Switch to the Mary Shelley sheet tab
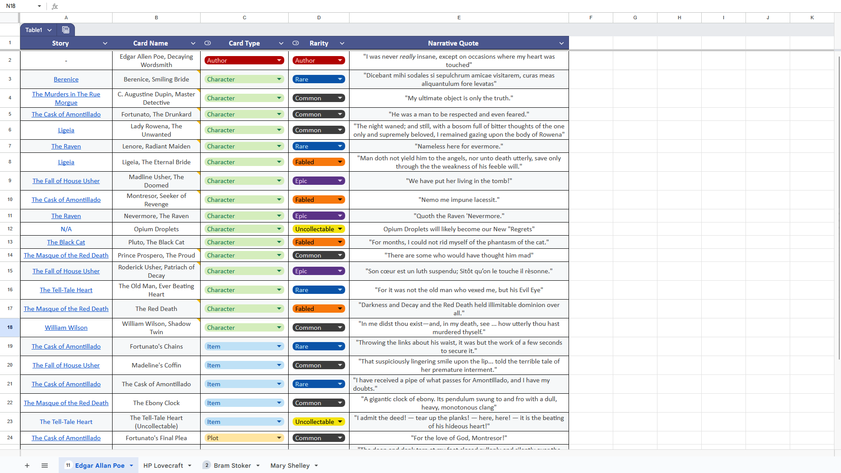The image size is (841, 473). 290,466
